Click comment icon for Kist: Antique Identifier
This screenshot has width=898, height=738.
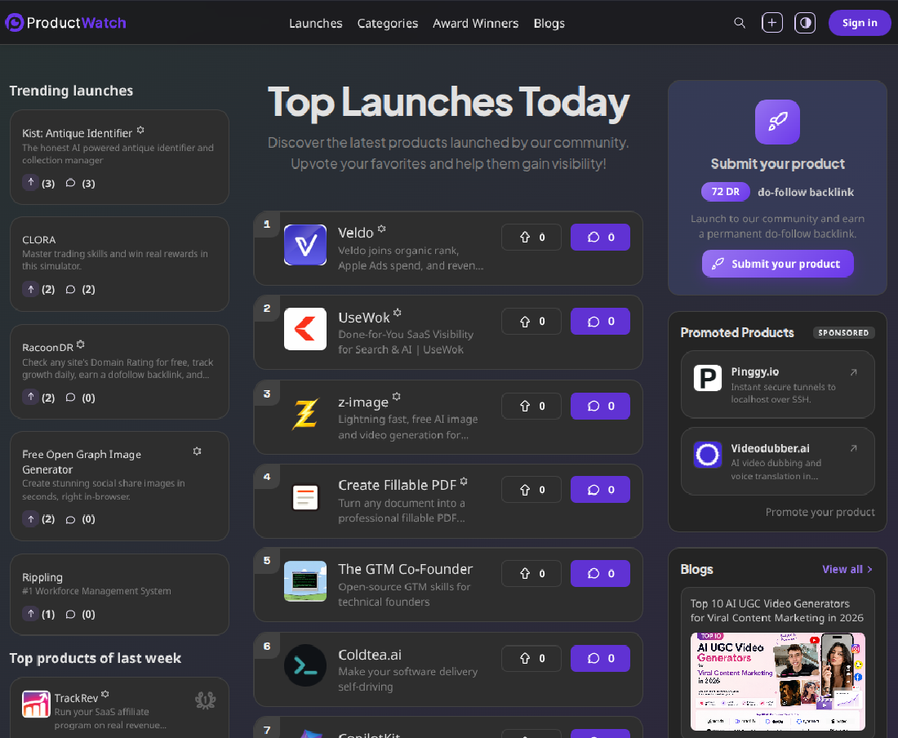70,183
